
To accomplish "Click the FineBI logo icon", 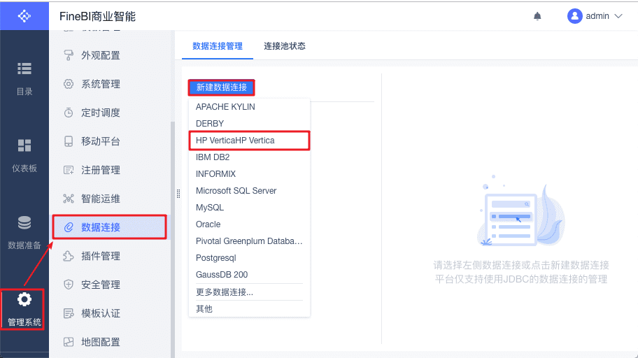I will tap(24, 15).
